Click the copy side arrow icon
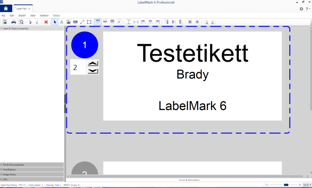The image size is (312, 188). tap(120, 22)
